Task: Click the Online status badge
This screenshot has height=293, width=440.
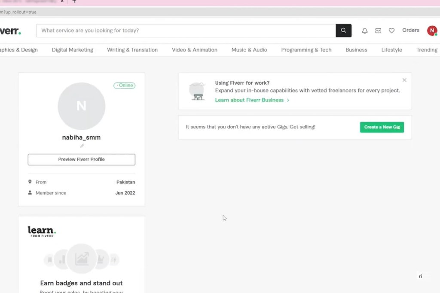Action: click(124, 85)
